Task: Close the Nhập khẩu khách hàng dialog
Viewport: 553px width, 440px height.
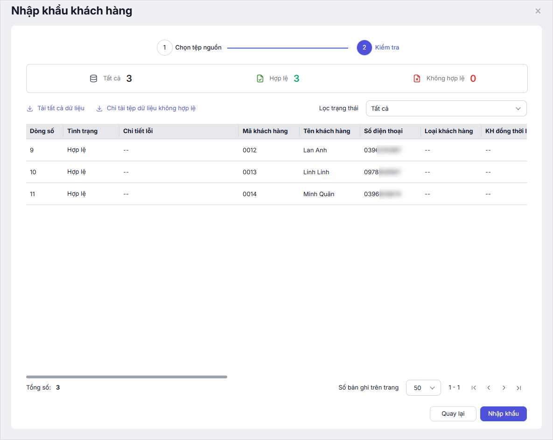Action: click(x=538, y=11)
